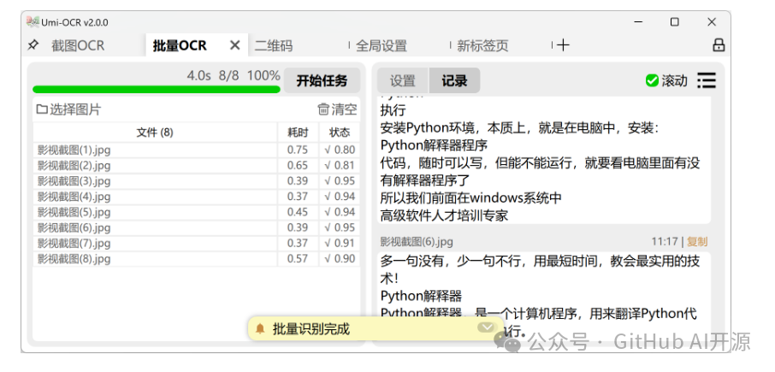The width and height of the screenshot is (775, 372).
Task: Switch to the 新标签页 tab
Action: pyautogui.click(x=482, y=46)
